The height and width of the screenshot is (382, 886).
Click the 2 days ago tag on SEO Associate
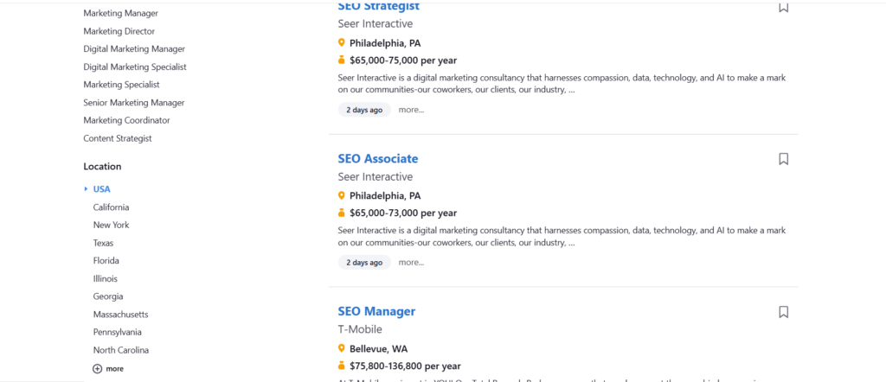pos(364,263)
